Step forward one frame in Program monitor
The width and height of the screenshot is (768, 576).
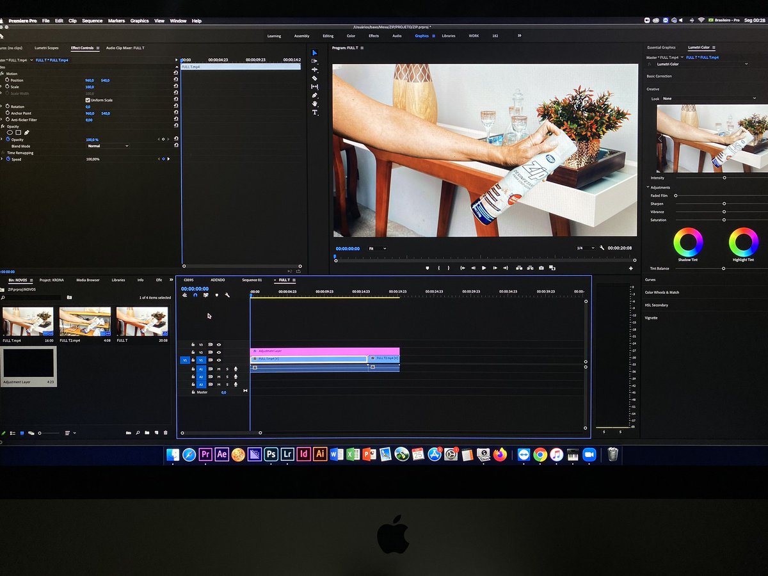[x=495, y=268]
